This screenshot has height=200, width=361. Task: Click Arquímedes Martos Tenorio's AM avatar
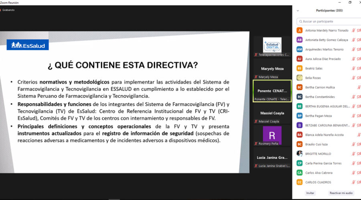[300, 49]
